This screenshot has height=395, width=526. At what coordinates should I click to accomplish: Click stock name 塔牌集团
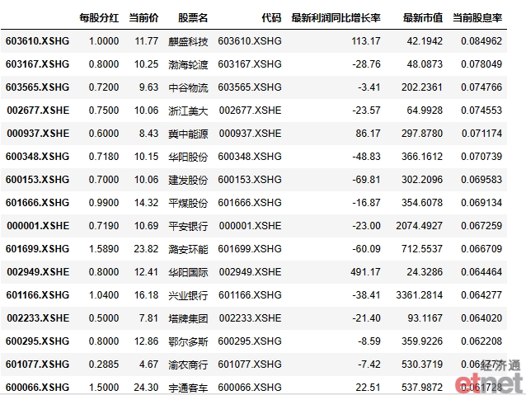coord(188,319)
